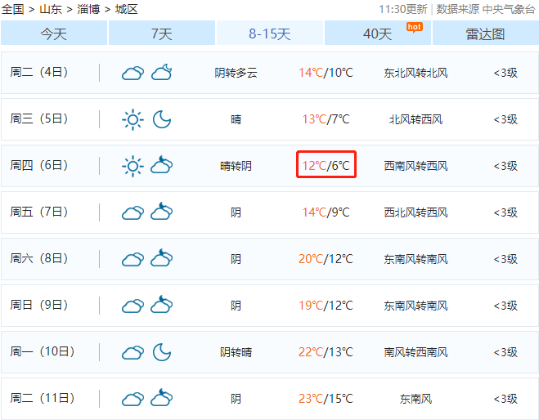Click the crescent moon icon for 周三（5日）
This screenshot has height=420, width=539.
(162, 119)
